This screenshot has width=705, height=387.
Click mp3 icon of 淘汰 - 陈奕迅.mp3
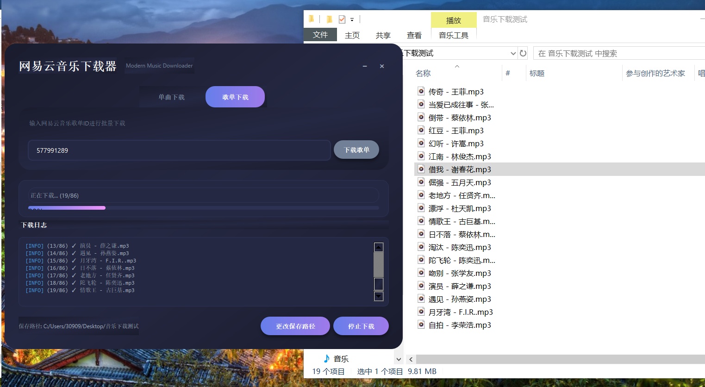pos(421,247)
